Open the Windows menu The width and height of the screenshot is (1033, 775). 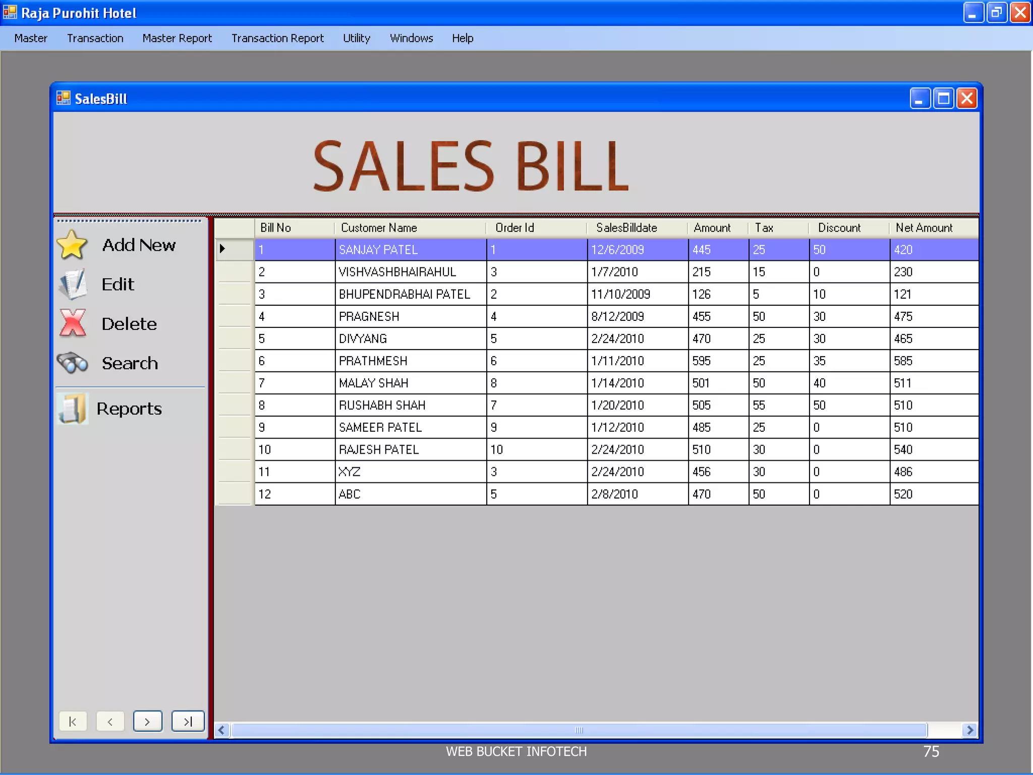pyautogui.click(x=412, y=38)
